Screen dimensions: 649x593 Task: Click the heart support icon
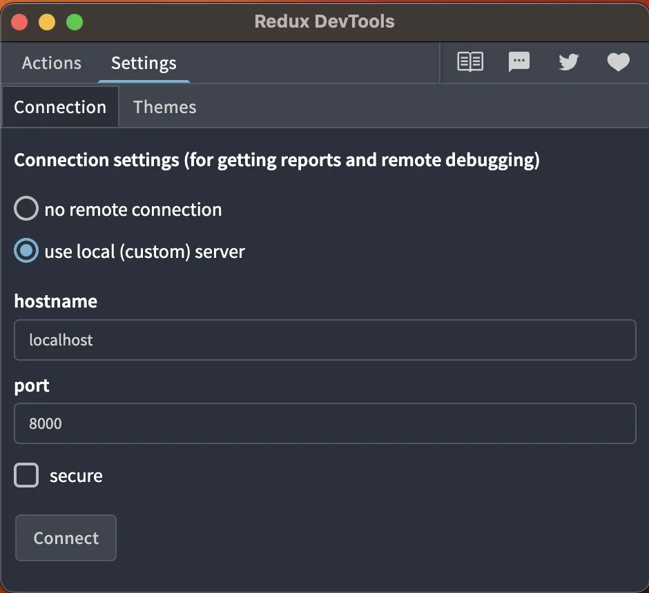[x=618, y=63]
